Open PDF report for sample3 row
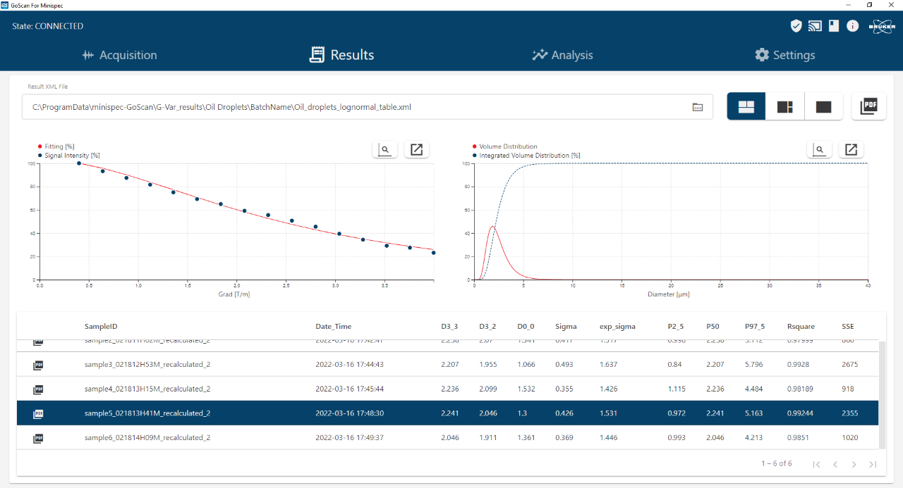903x488 pixels. click(39, 365)
